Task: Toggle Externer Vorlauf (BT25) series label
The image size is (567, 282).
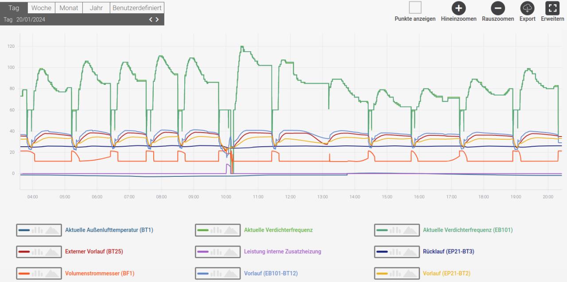Action: coord(94,252)
